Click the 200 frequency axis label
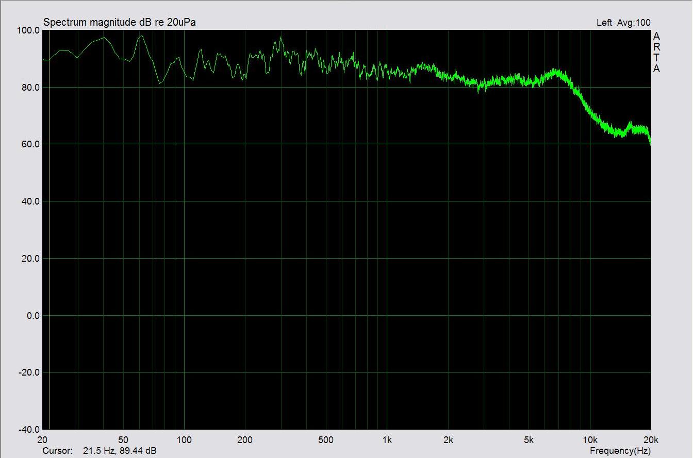 tap(245, 440)
